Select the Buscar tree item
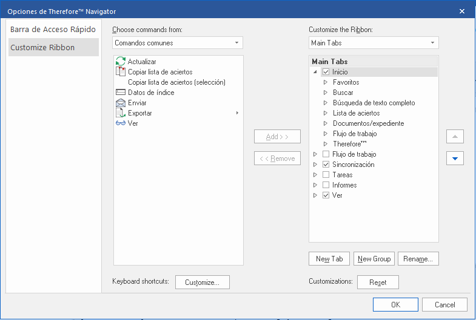Screen dimensions: 476x320 (343, 93)
